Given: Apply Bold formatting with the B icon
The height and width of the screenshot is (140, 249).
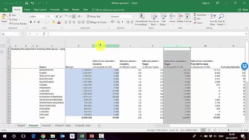Looking at the screenshot, I should click(x=31, y=22).
